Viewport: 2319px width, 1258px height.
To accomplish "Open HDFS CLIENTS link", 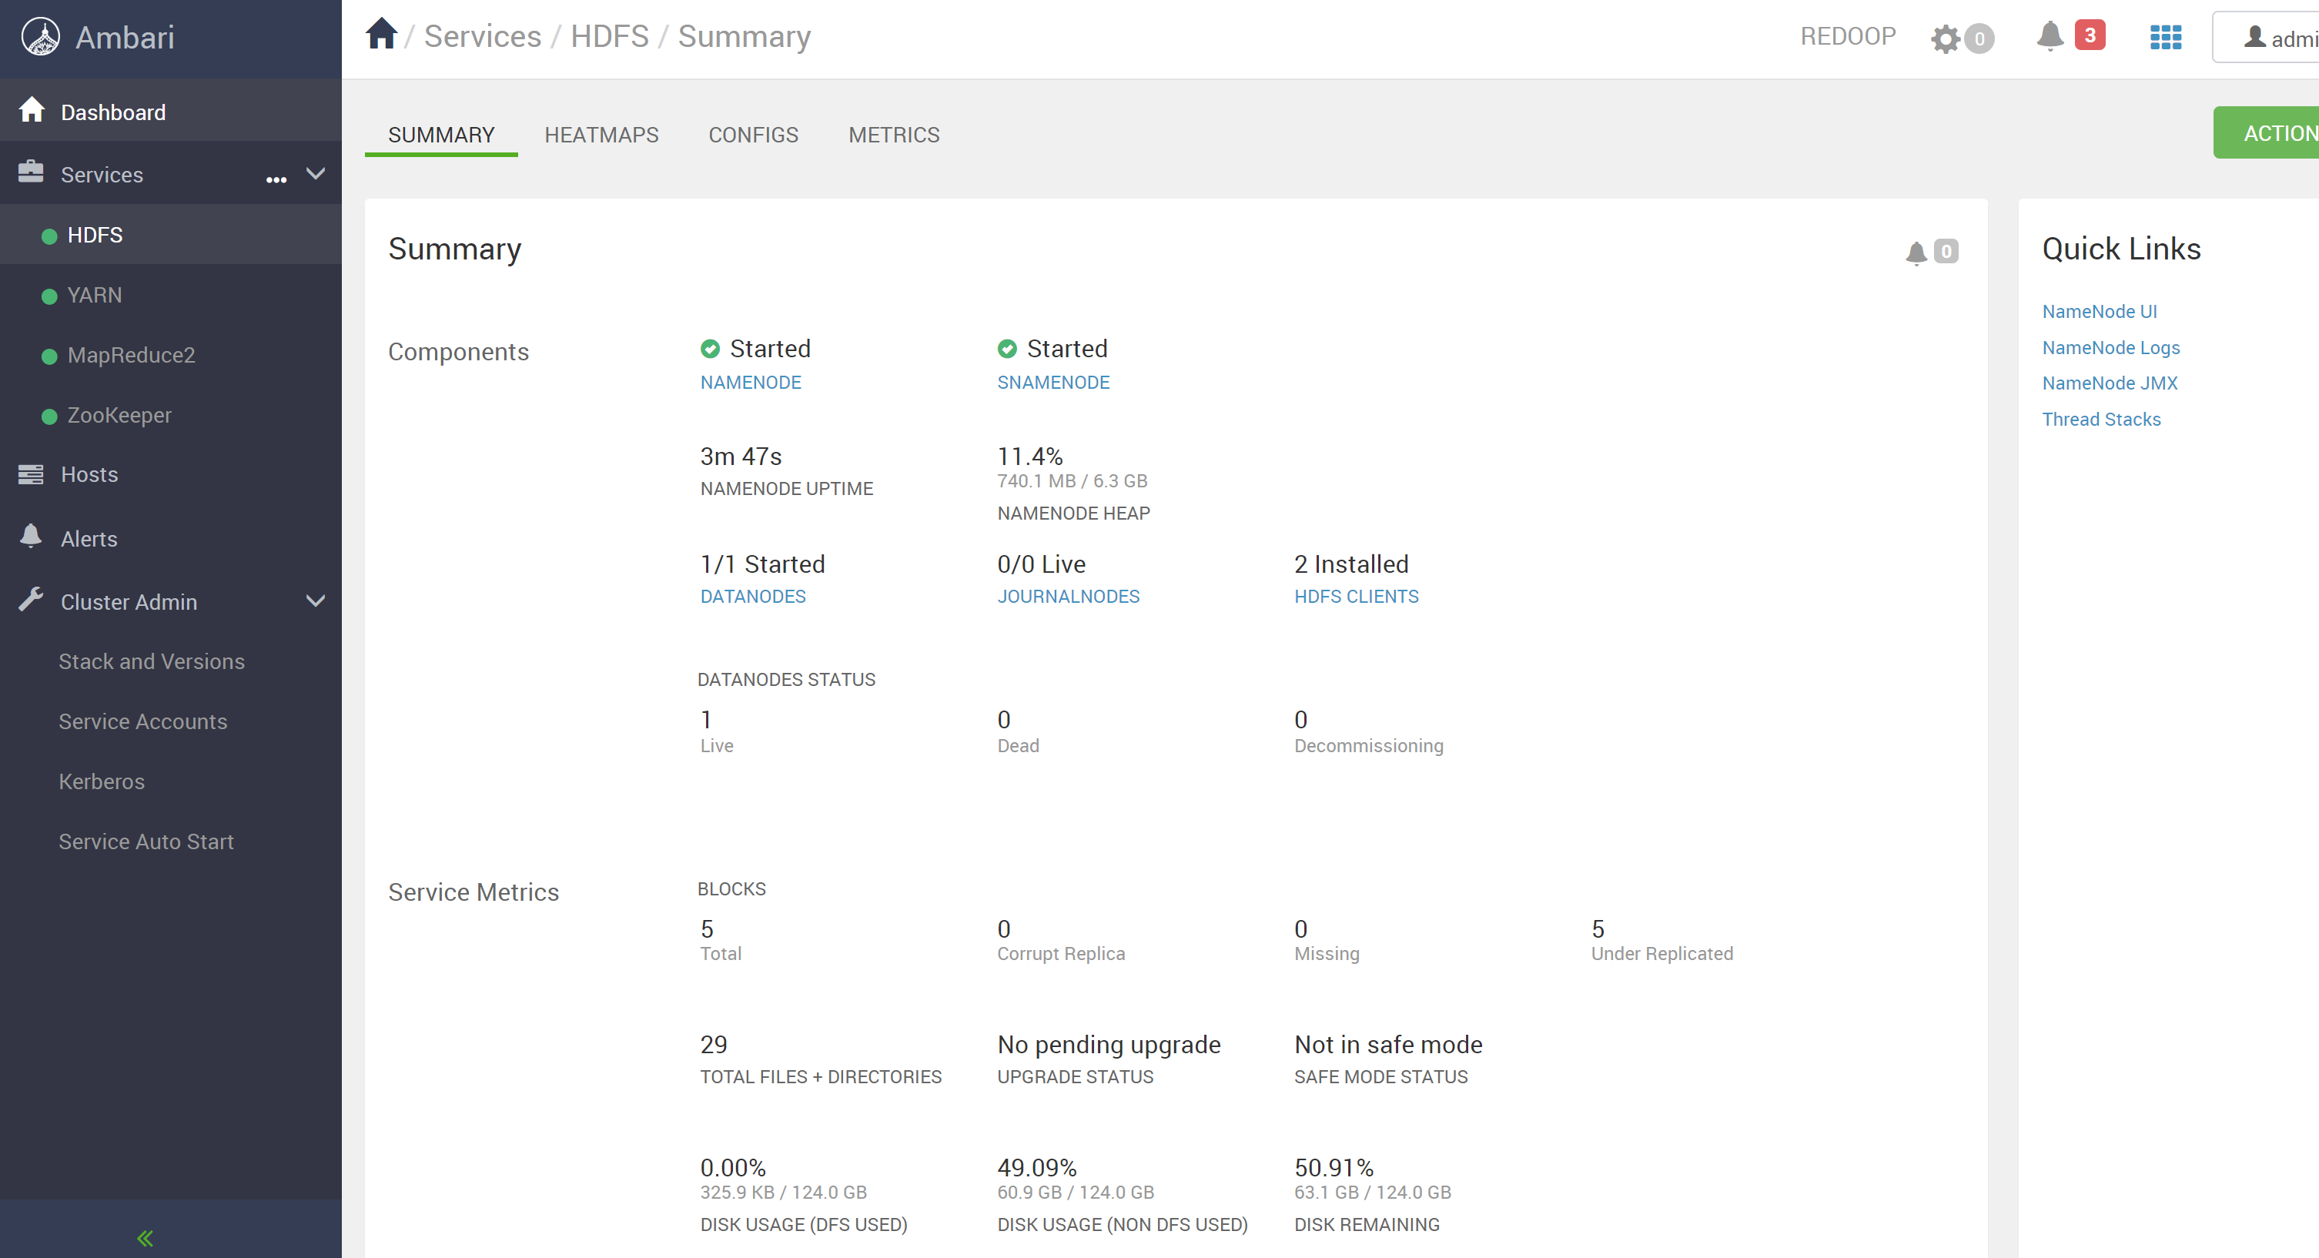I will coord(1356,596).
